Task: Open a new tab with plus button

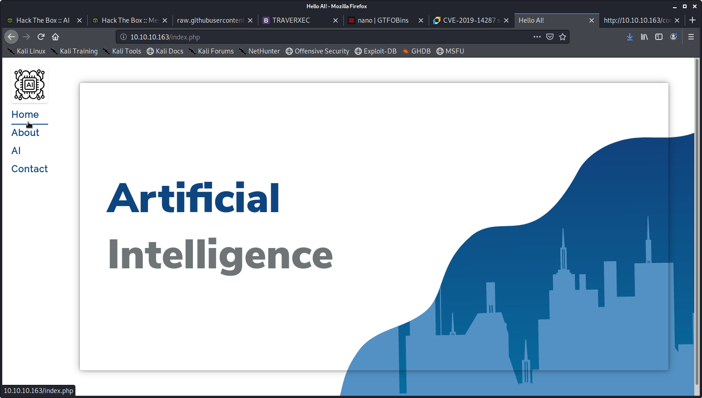Action: (x=692, y=20)
